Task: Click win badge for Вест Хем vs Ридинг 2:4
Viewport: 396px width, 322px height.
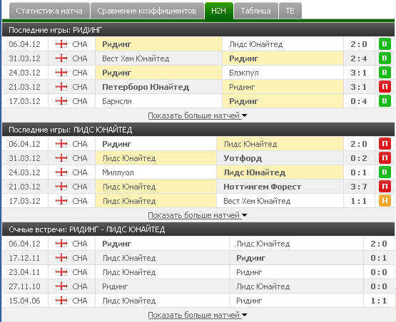Action: (x=385, y=58)
